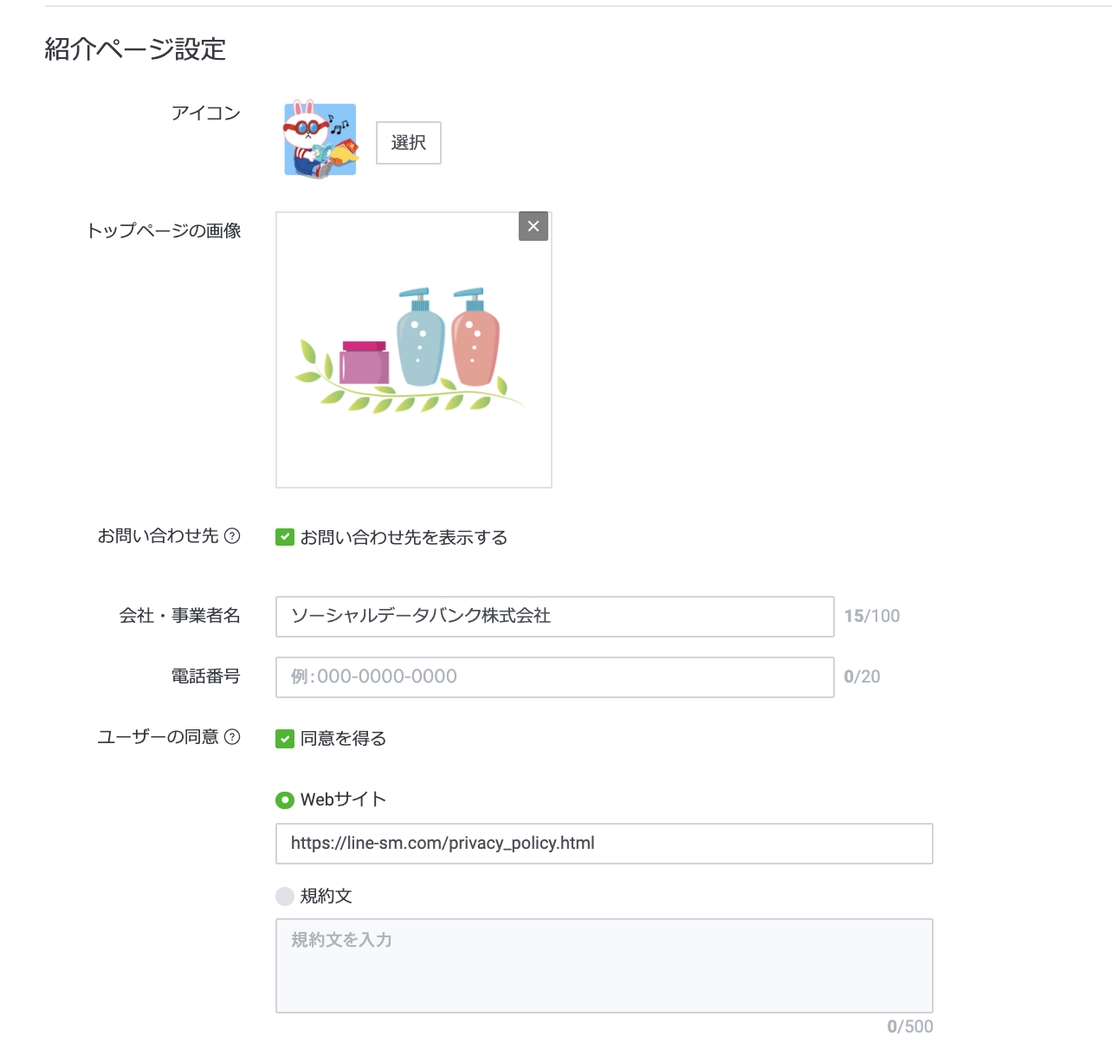Select the Webサイト radio button
This screenshot has height=1055, width=1112.
point(285,800)
